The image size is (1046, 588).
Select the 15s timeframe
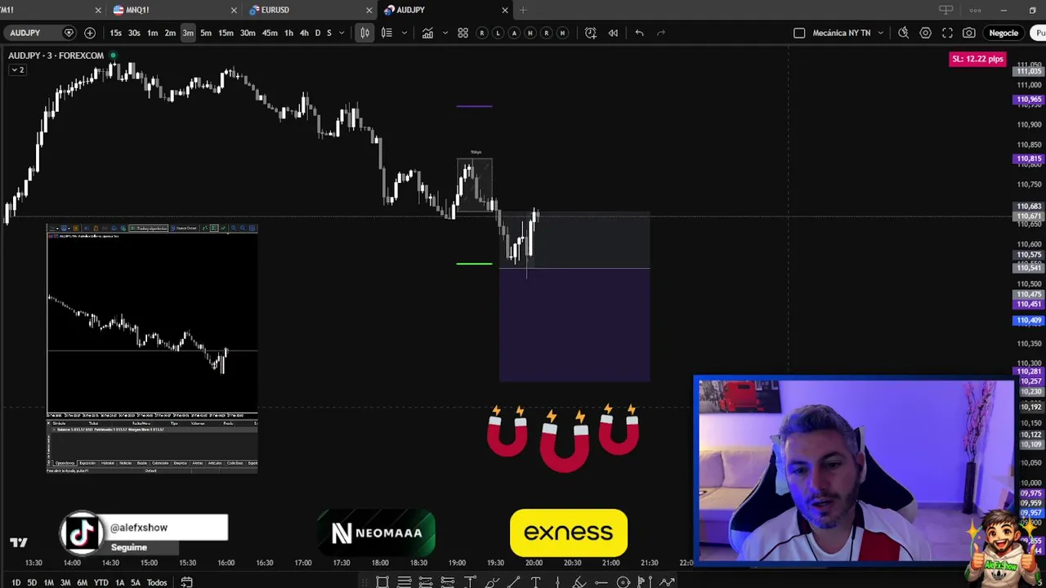click(115, 33)
